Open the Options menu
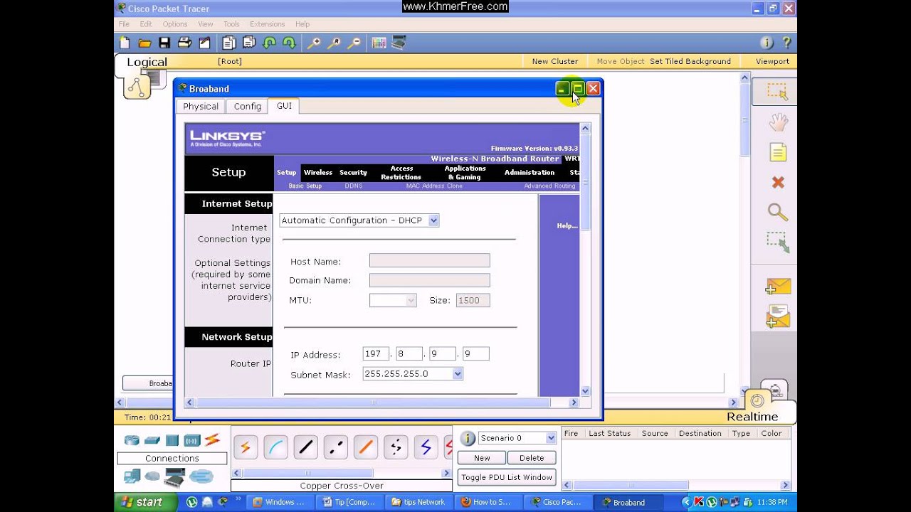This screenshot has width=911, height=512. click(175, 24)
